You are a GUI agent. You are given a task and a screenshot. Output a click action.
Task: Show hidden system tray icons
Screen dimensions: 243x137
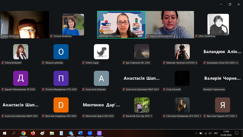coord(196,133)
